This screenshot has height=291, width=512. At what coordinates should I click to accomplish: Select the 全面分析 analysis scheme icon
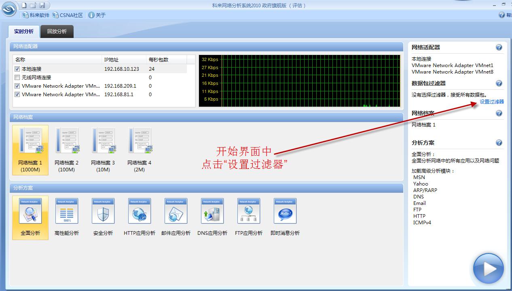pos(30,211)
